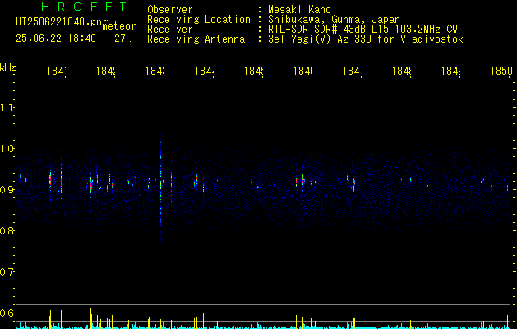Click the kHz axis unit label
517x329 pixels.
(x=8, y=67)
